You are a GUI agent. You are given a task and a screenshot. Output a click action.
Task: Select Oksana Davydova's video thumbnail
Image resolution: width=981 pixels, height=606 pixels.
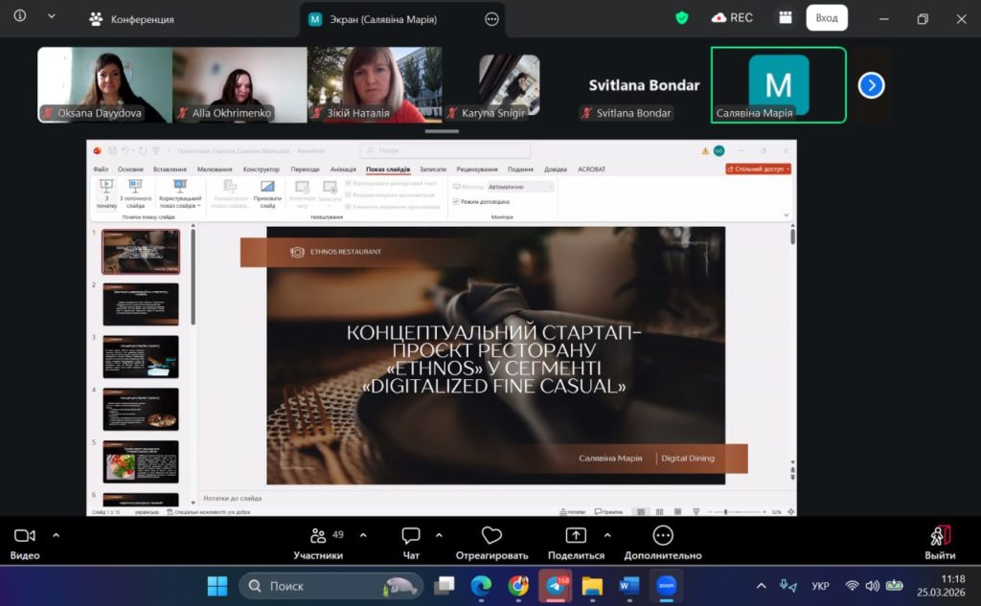coord(104,84)
